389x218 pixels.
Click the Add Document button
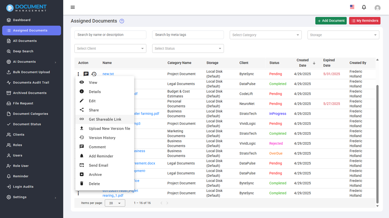(331, 21)
